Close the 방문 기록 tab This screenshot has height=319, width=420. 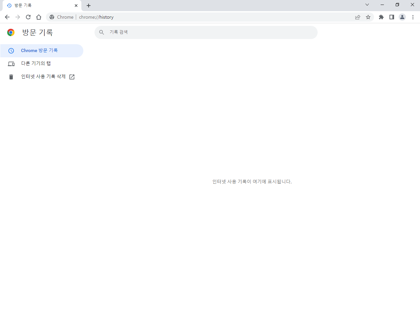(76, 6)
